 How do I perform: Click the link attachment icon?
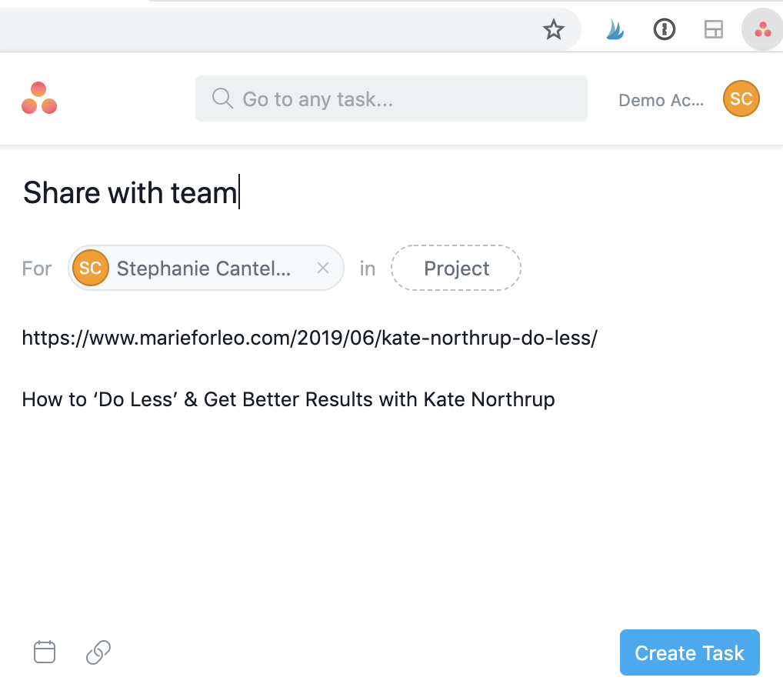[x=98, y=652]
